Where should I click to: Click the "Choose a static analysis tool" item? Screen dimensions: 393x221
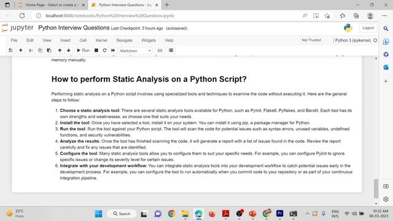coord(90,110)
